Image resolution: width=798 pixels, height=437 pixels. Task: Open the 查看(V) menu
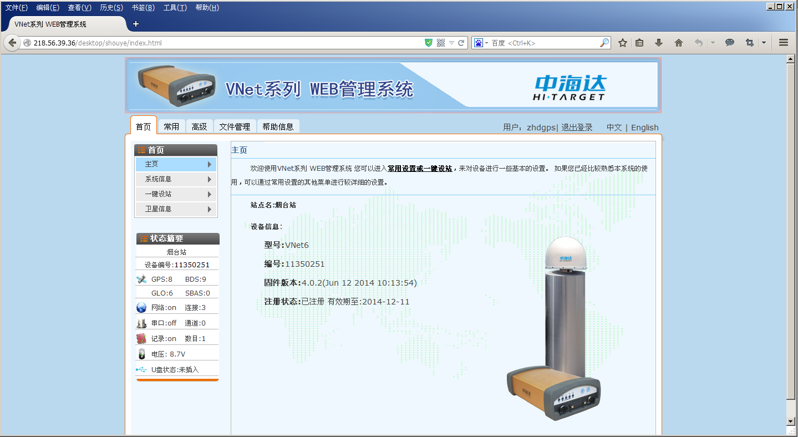[79, 8]
